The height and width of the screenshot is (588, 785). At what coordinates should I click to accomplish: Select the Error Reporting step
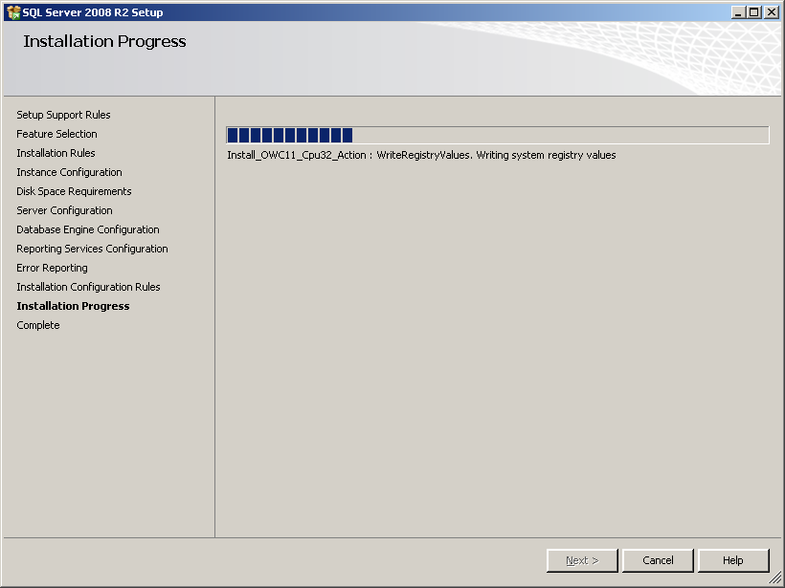coord(52,268)
